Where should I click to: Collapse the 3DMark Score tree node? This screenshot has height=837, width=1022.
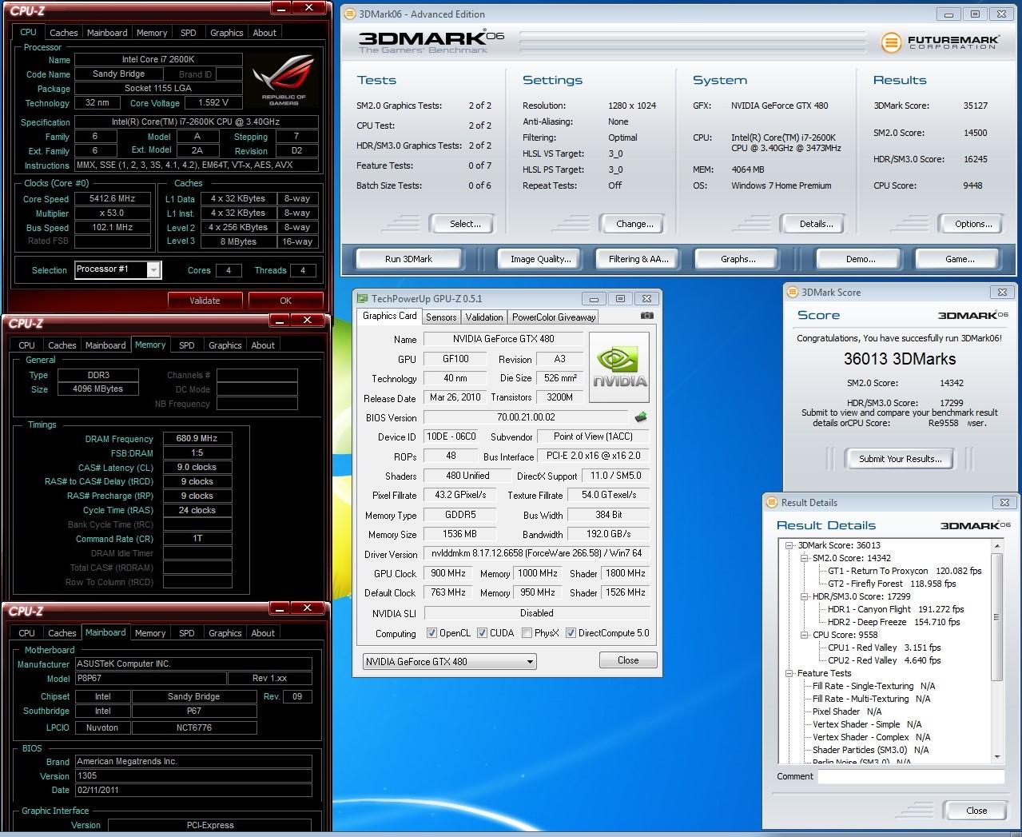[x=789, y=545]
